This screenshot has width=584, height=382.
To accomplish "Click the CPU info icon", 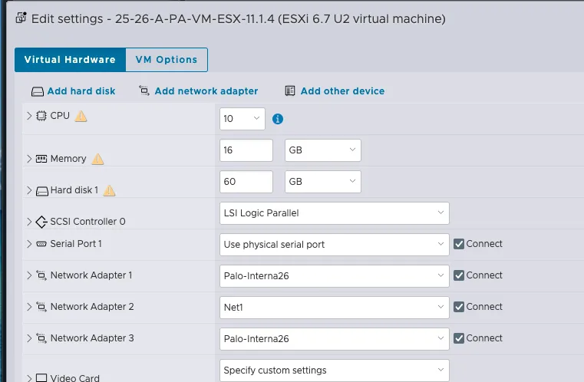I will (x=278, y=119).
